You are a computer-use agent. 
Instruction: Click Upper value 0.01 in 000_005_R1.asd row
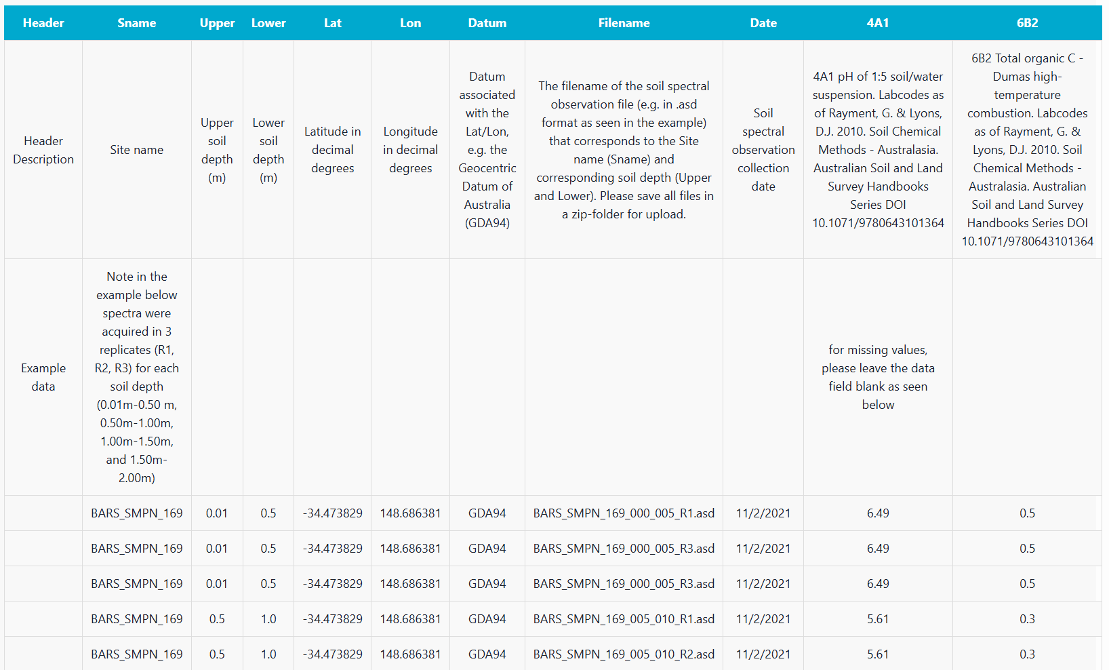217,513
